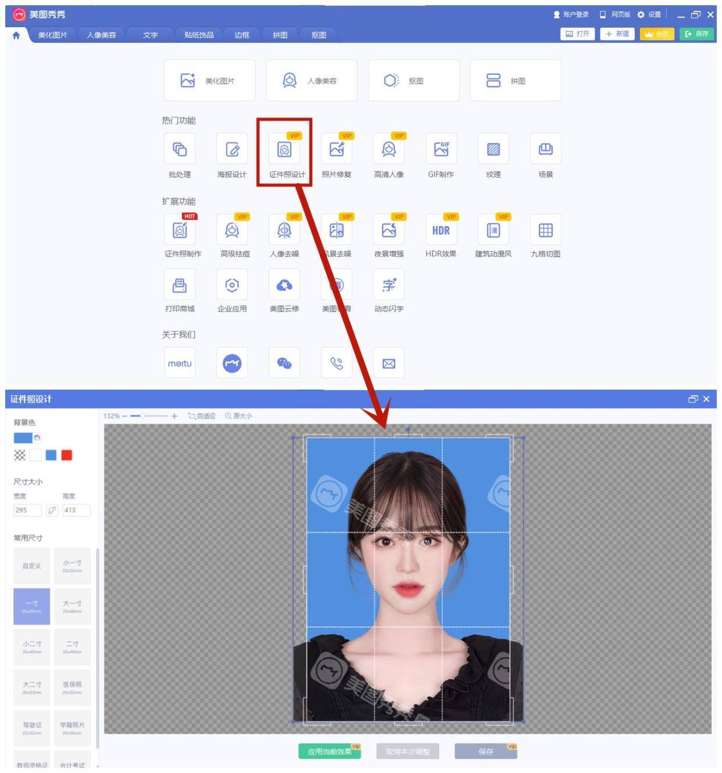
Task: Open the 纹理 texture tool
Action: (x=494, y=150)
